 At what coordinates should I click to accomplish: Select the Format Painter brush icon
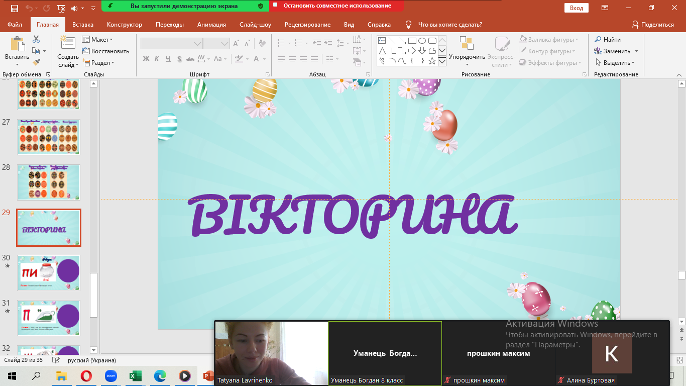36,62
